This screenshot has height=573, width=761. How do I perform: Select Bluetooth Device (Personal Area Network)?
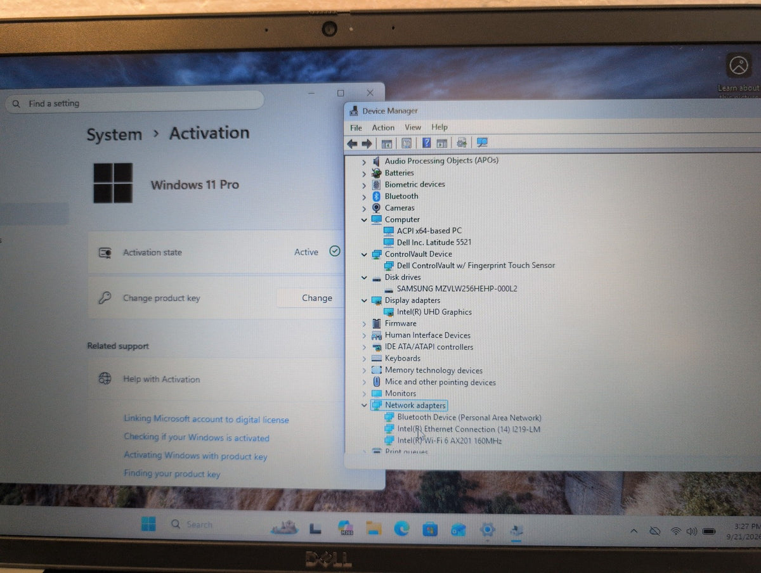pos(469,418)
